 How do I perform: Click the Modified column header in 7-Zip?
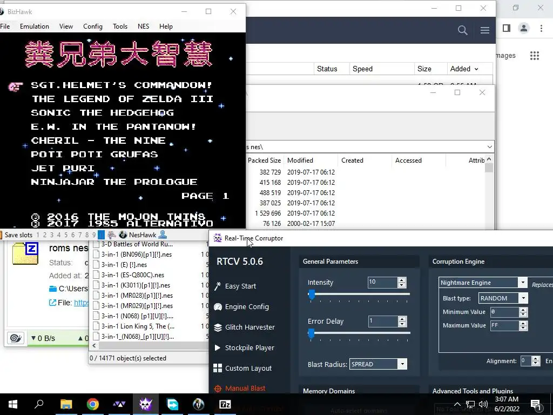coord(300,160)
